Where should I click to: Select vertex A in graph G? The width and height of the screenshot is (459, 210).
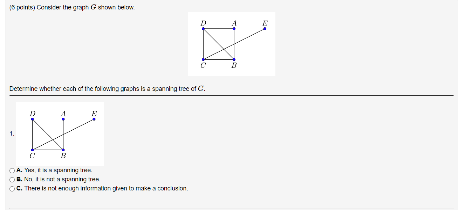click(x=234, y=29)
